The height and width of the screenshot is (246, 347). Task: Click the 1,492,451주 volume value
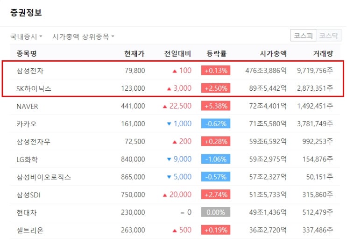315,106
